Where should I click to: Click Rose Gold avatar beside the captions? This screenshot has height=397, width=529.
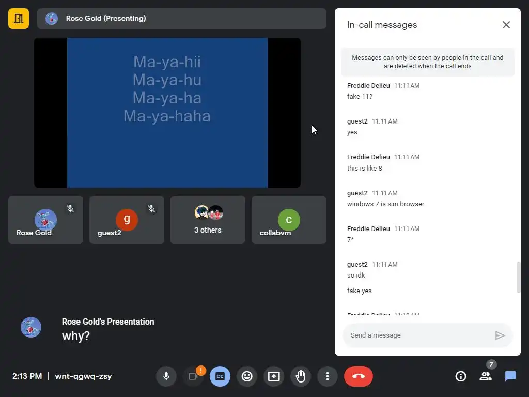(31, 327)
